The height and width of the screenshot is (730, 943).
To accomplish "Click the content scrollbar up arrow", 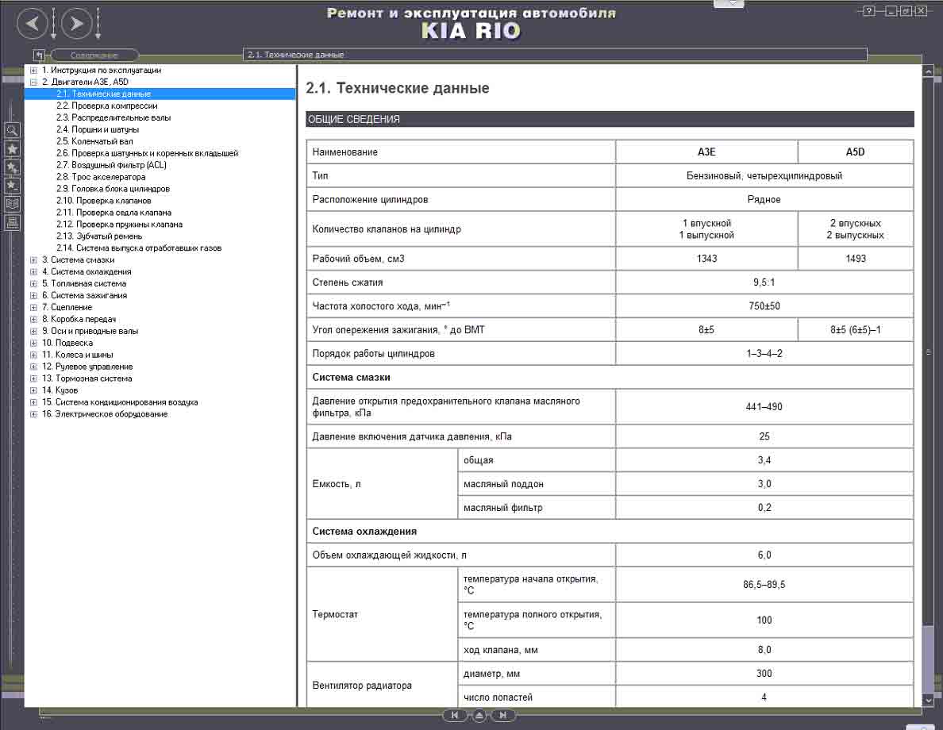I will pos(928,71).
